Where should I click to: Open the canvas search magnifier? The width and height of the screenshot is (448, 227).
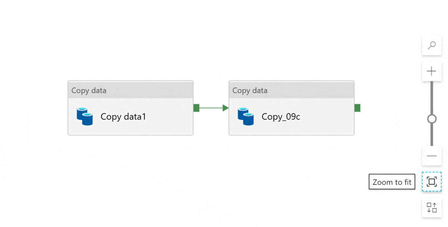coord(432,46)
